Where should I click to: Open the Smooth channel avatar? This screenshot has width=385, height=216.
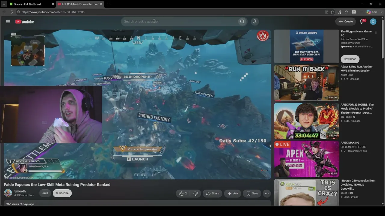point(8,193)
